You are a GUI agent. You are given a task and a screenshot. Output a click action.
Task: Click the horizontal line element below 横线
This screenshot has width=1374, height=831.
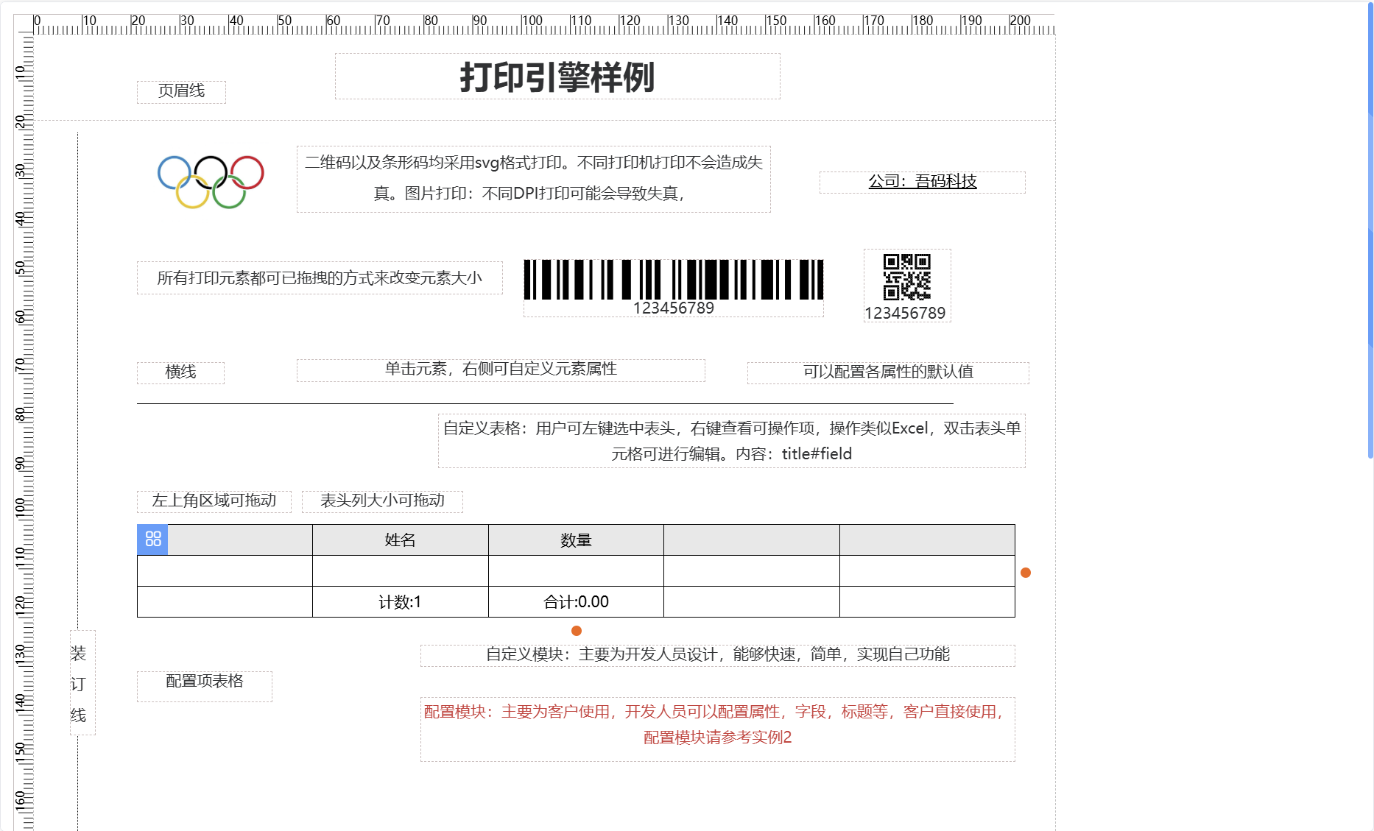pos(545,403)
